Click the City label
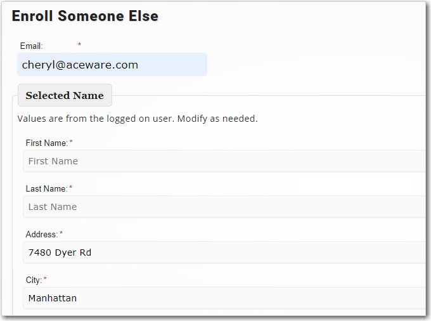Viewport: 431px width, 321px height. pos(34,280)
